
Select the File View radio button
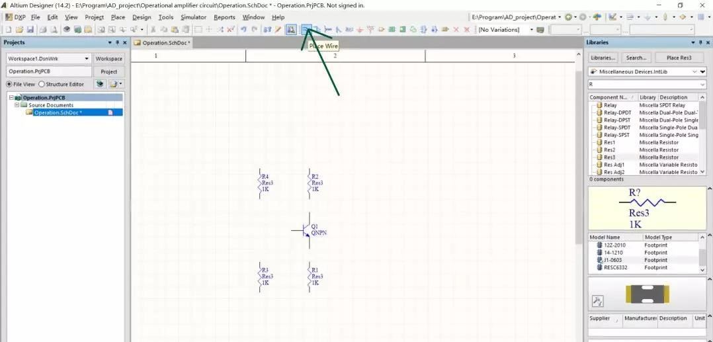coord(9,84)
